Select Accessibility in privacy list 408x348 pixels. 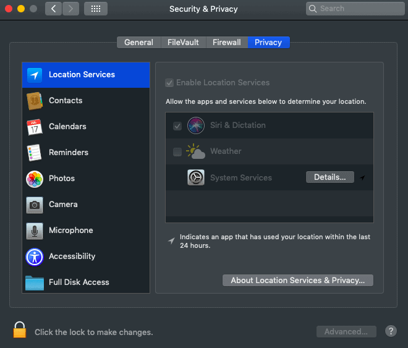click(x=86, y=257)
